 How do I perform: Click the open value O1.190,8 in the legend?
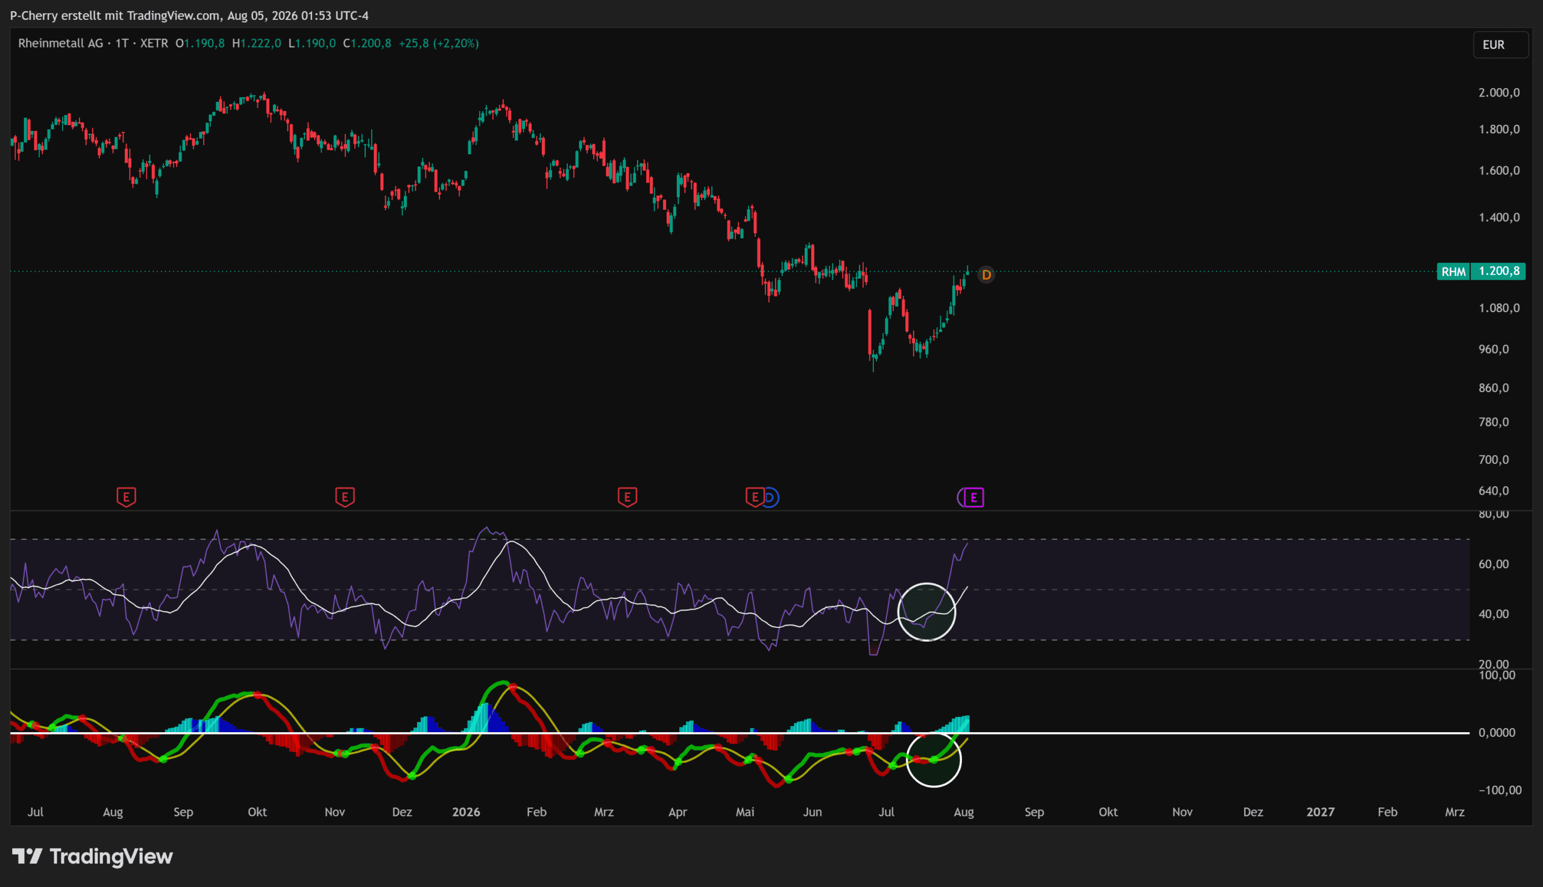pyautogui.click(x=201, y=43)
